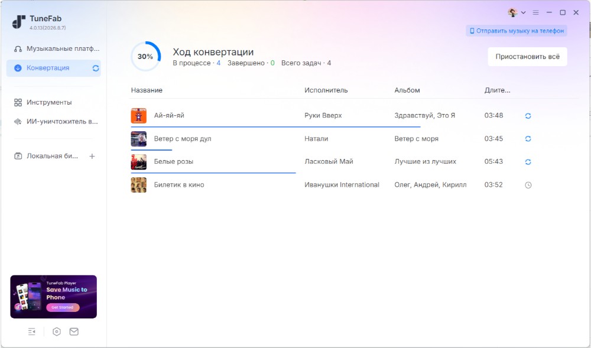Click Приостановить всё button
The height and width of the screenshot is (348, 591).
pyautogui.click(x=527, y=57)
